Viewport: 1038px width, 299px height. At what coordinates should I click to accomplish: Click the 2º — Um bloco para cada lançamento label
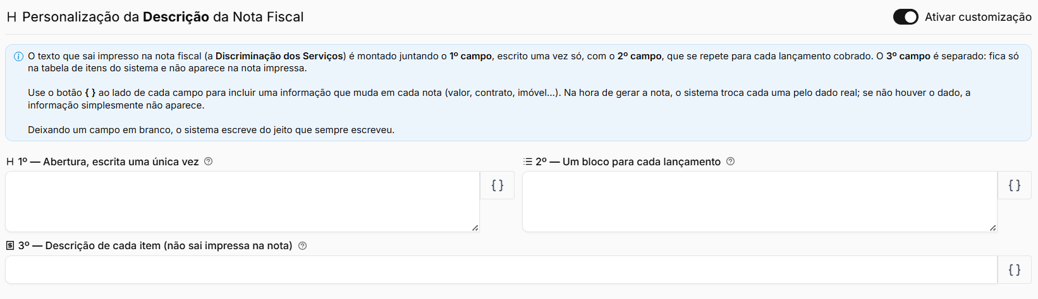[628, 161]
